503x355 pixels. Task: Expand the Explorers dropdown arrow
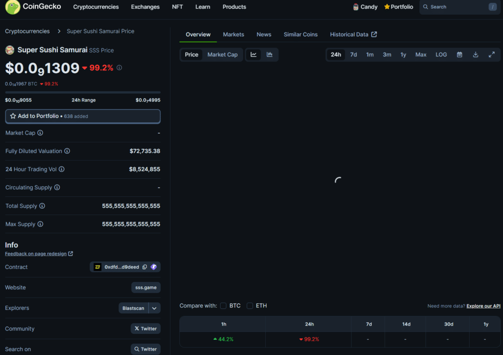[154, 308]
